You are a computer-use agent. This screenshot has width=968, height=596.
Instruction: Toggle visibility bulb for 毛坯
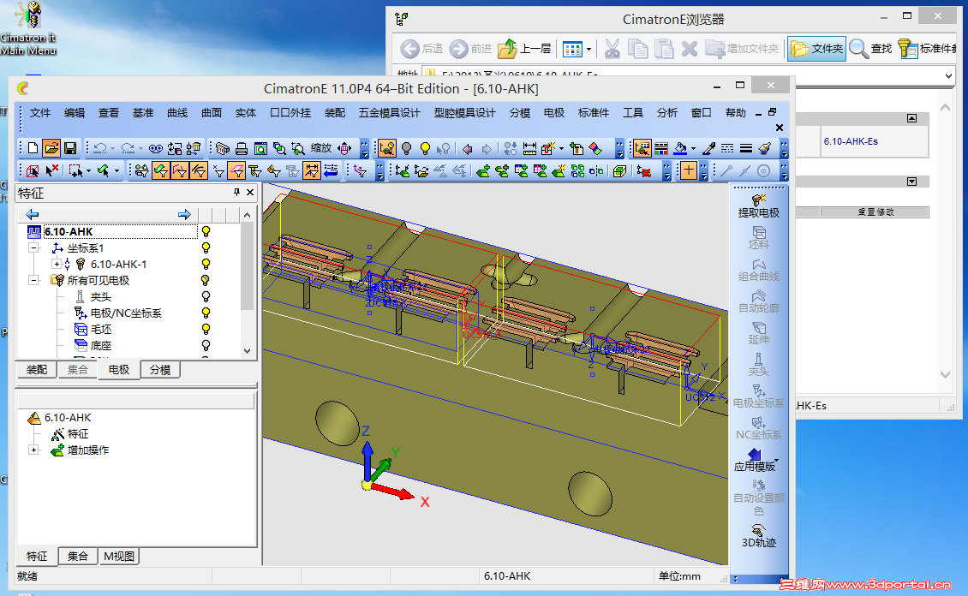click(206, 329)
